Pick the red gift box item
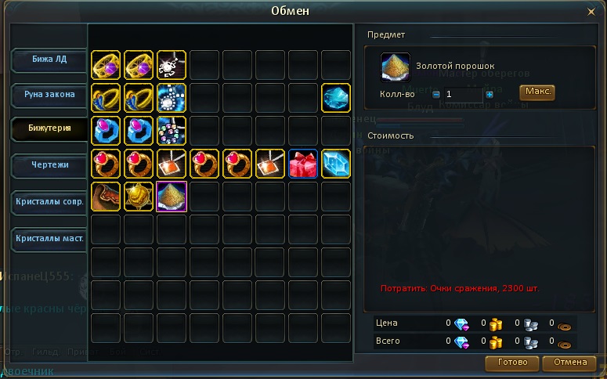The height and width of the screenshot is (379, 607). click(x=303, y=164)
